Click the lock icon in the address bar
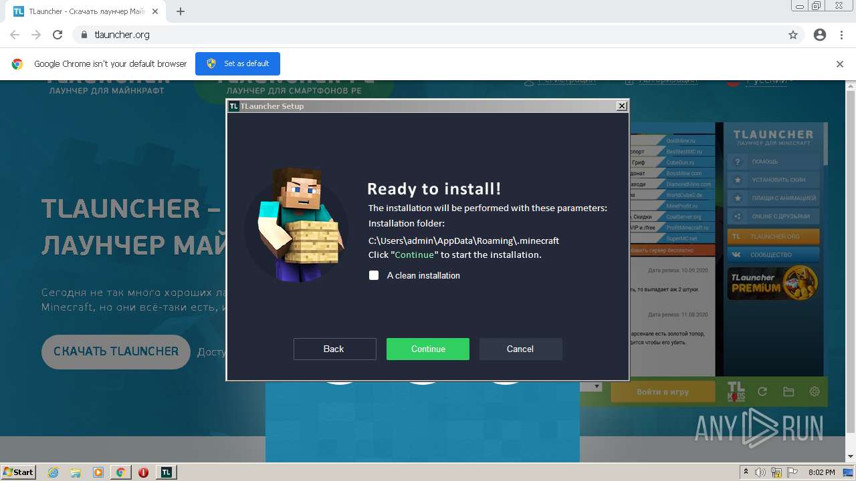The width and height of the screenshot is (856, 481). pyautogui.click(x=84, y=35)
